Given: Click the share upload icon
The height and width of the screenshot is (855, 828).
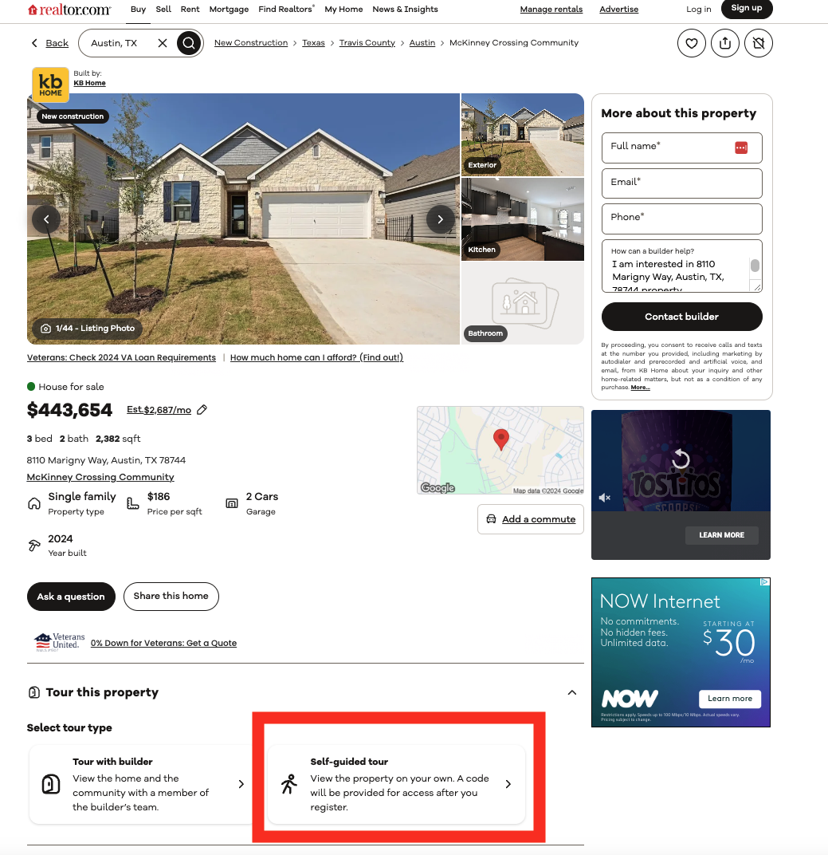Looking at the screenshot, I should pos(724,43).
